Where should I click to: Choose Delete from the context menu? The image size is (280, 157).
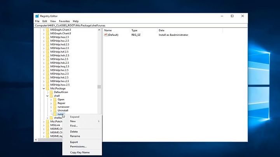pos(82,131)
